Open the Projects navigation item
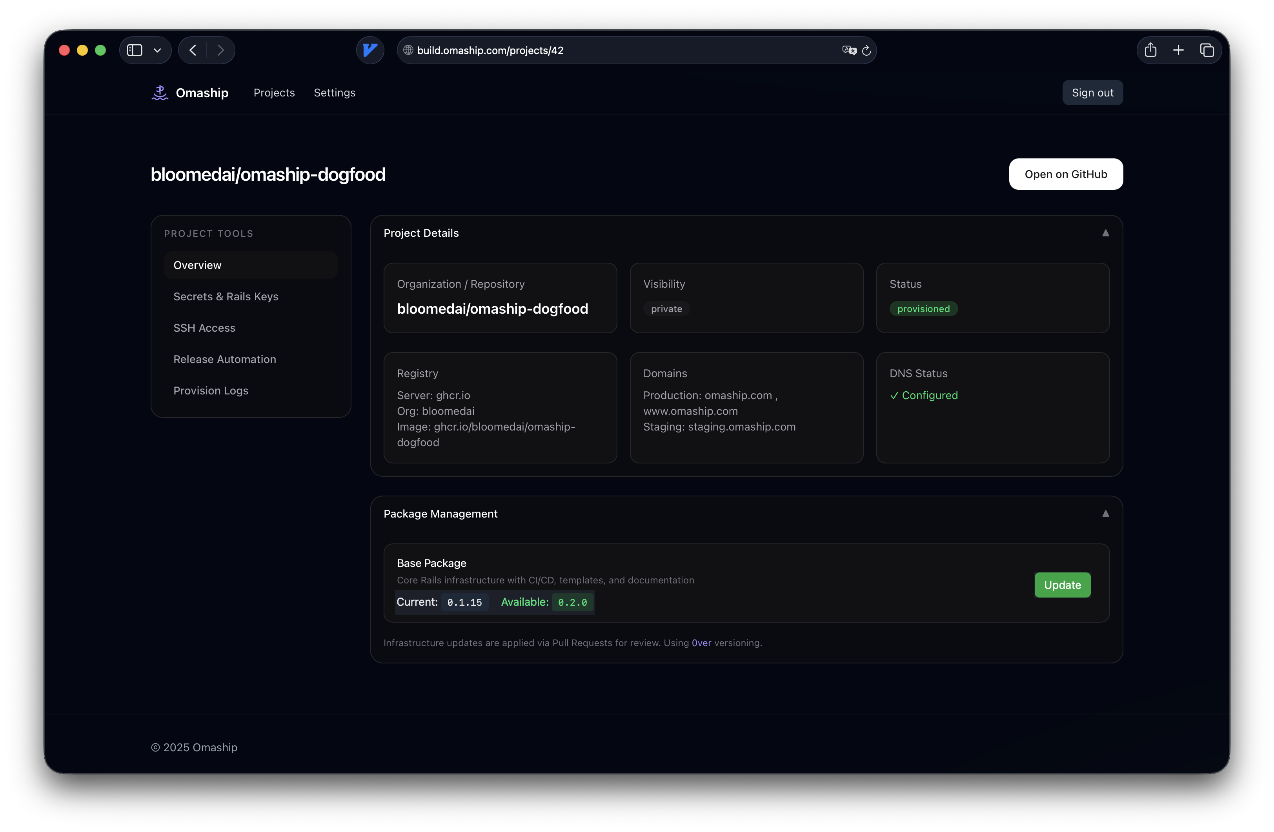Viewport: 1274px width, 832px height. [x=273, y=92]
